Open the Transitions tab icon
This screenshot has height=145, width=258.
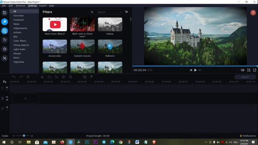point(4,31)
